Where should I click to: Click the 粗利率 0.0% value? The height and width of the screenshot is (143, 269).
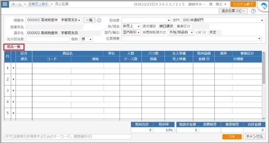click(164, 130)
